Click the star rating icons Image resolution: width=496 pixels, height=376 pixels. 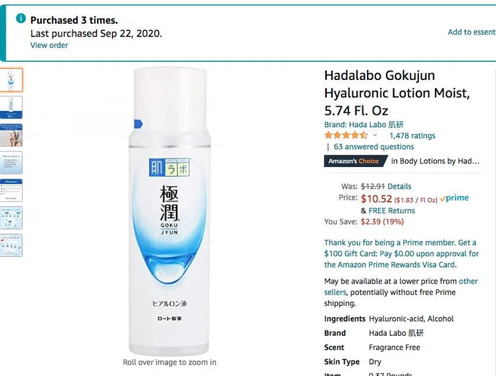click(346, 135)
